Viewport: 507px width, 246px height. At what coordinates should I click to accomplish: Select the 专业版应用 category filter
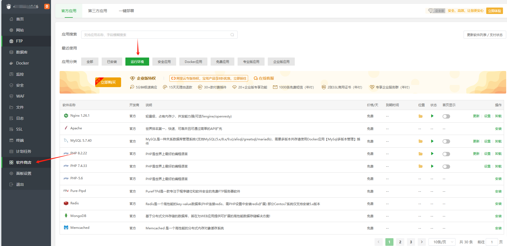pyautogui.click(x=251, y=62)
